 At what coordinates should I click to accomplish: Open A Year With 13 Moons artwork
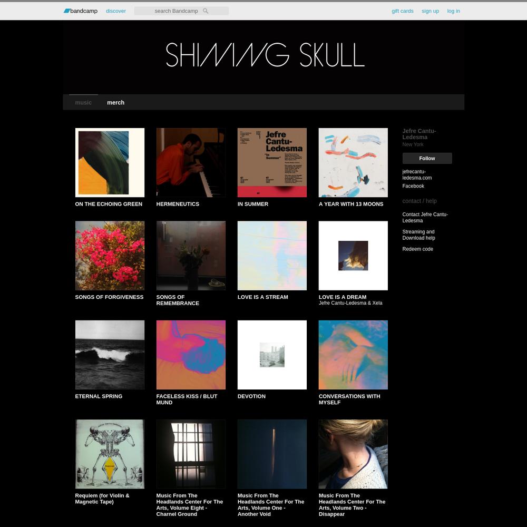point(353,162)
